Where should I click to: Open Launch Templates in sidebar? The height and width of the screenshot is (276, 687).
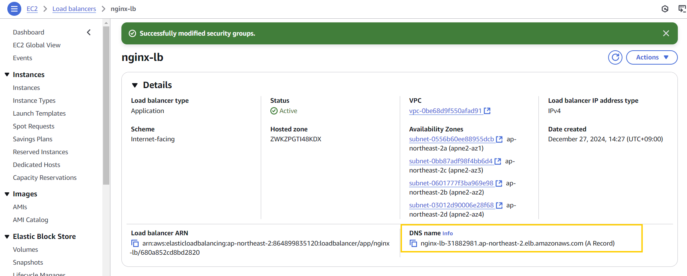[39, 113]
